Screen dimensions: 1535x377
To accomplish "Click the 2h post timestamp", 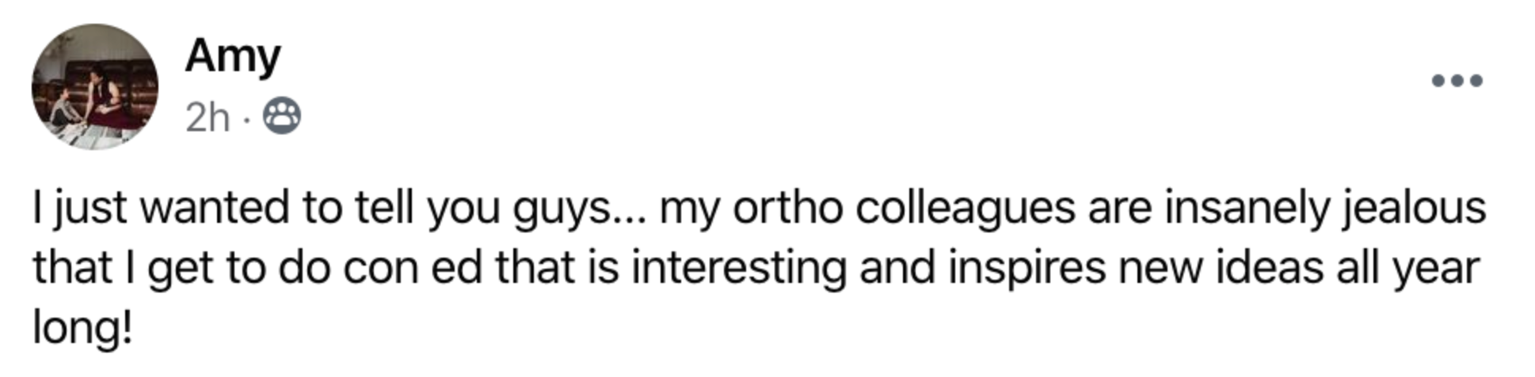I will [x=208, y=118].
